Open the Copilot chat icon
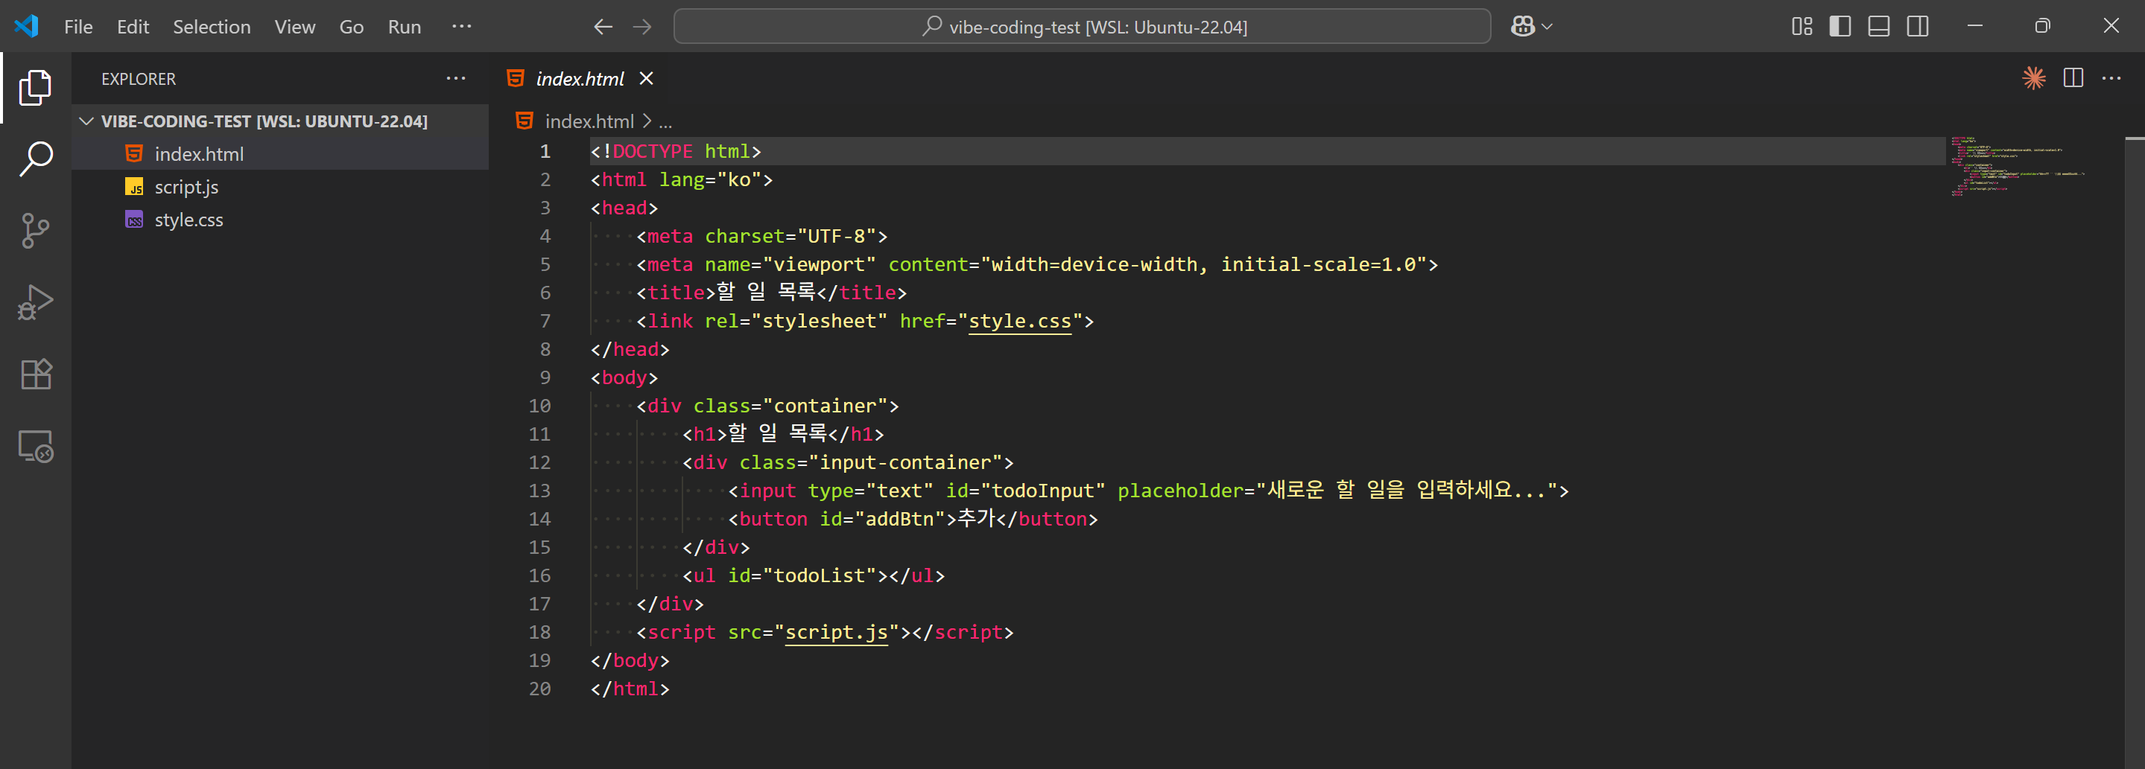2145x769 pixels. coord(1522,27)
